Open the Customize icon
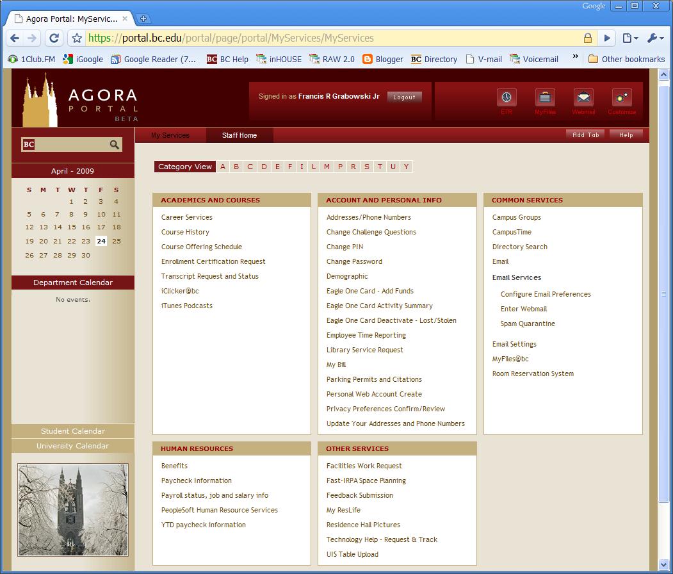The image size is (673, 574). (x=622, y=97)
